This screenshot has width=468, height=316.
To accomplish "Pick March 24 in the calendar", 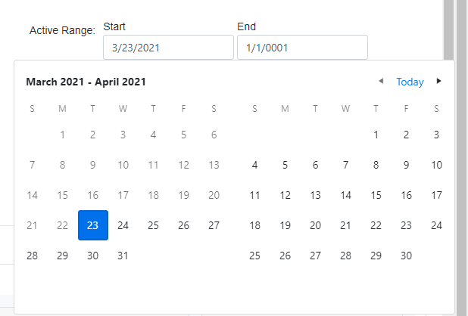I will coord(123,225).
